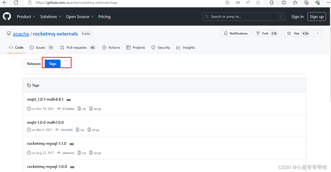Open browser settings and more menu
The width and height of the screenshot is (331, 172).
click(x=328, y=2)
